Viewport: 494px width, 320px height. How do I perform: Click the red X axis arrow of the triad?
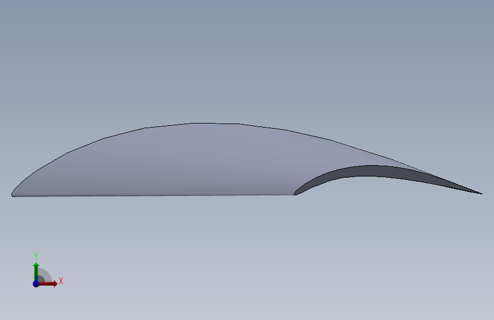click(48, 284)
